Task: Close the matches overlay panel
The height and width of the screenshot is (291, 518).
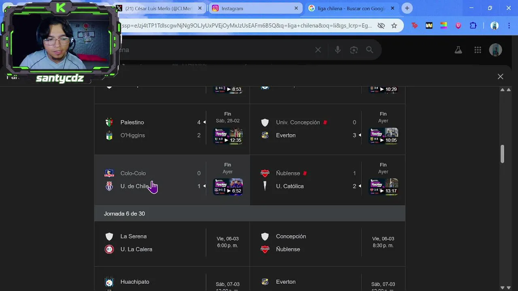Action: (x=500, y=76)
